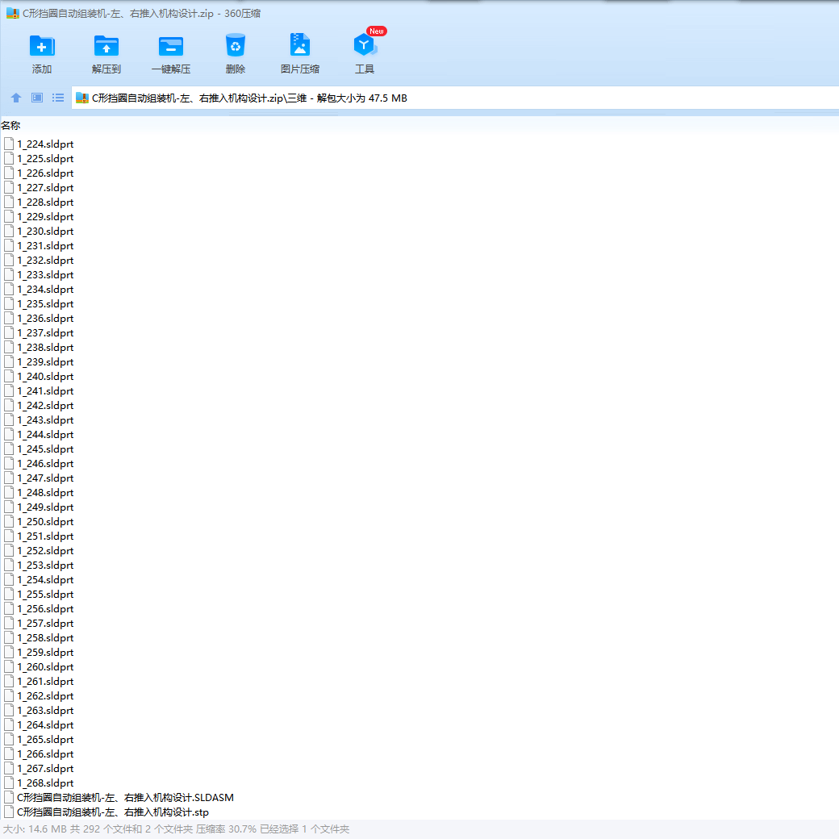
Task: Select file 1_232.sldprt
Action: pos(45,260)
